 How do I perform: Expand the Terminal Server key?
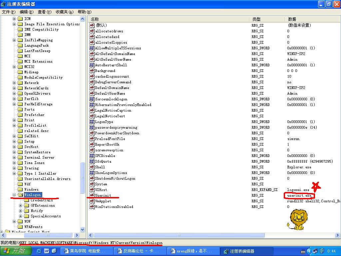pos(14,157)
